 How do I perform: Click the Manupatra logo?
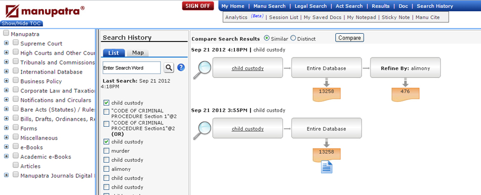click(x=45, y=11)
